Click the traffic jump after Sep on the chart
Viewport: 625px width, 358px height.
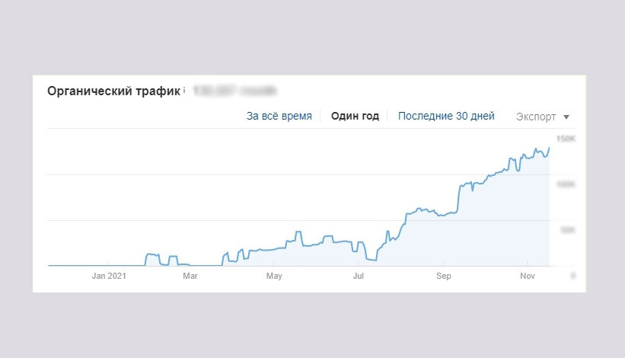458,198
